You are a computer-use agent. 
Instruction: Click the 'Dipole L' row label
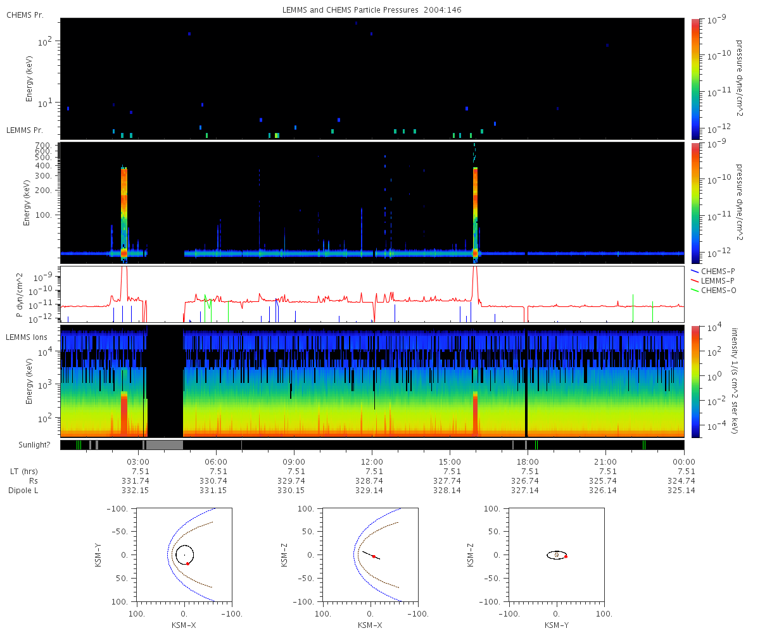(23, 491)
